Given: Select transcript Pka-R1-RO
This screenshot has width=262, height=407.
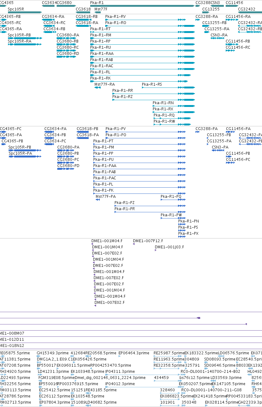Looking at the screenshot, I should point(116,22).
